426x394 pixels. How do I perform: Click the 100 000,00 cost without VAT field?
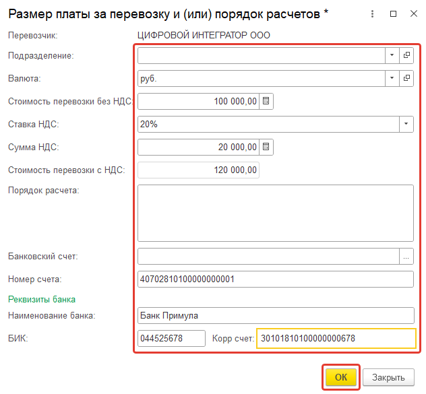coord(198,101)
